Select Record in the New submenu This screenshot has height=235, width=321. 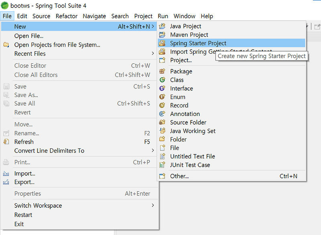pyautogui.click(x=179, y=105)
